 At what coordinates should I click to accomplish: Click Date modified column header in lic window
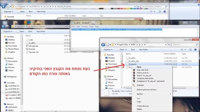169,54
